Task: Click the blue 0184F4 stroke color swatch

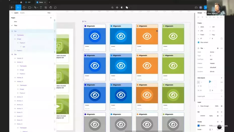Action: pos(199,126)
